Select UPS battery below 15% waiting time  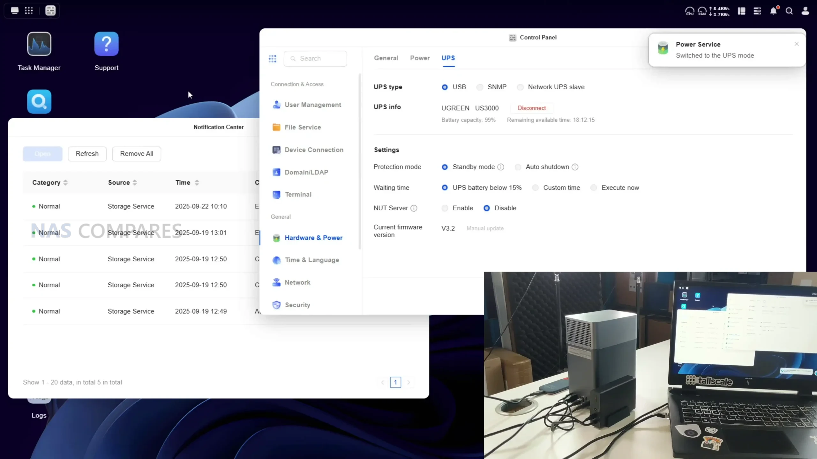pos(445,188)
